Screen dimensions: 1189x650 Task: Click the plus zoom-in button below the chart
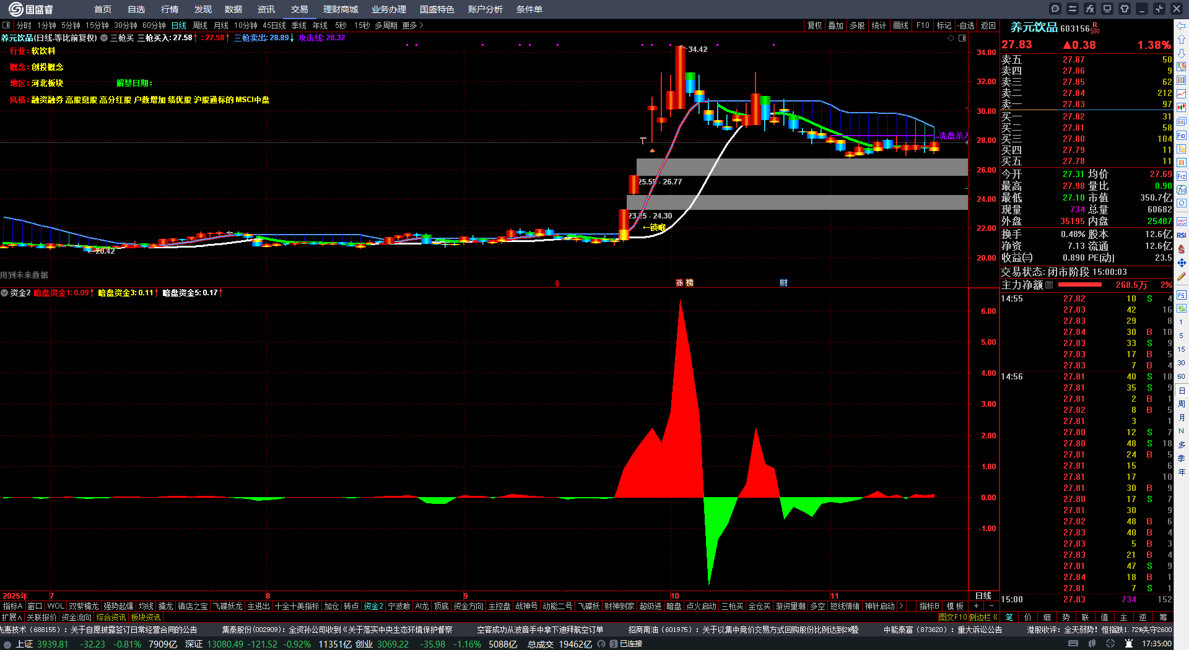coord(977,606)
